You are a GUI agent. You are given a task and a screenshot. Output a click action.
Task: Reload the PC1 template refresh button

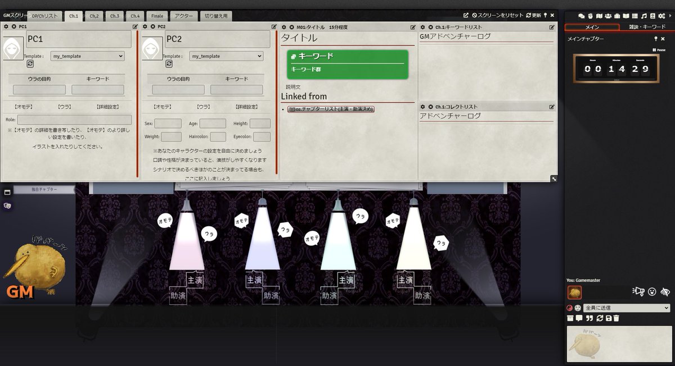tap(30, 64)
